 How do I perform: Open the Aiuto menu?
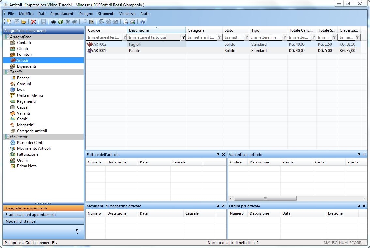[x=145, y=14]
